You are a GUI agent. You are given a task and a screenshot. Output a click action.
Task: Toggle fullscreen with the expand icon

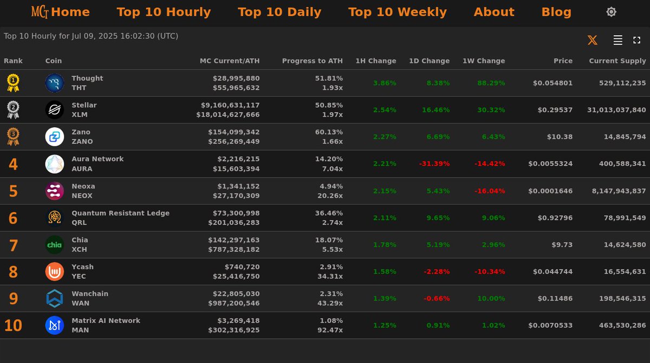tap(636, 40)
